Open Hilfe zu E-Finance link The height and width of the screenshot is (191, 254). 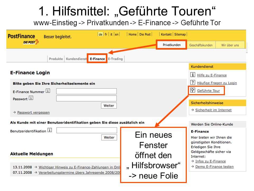pos(212,75)
